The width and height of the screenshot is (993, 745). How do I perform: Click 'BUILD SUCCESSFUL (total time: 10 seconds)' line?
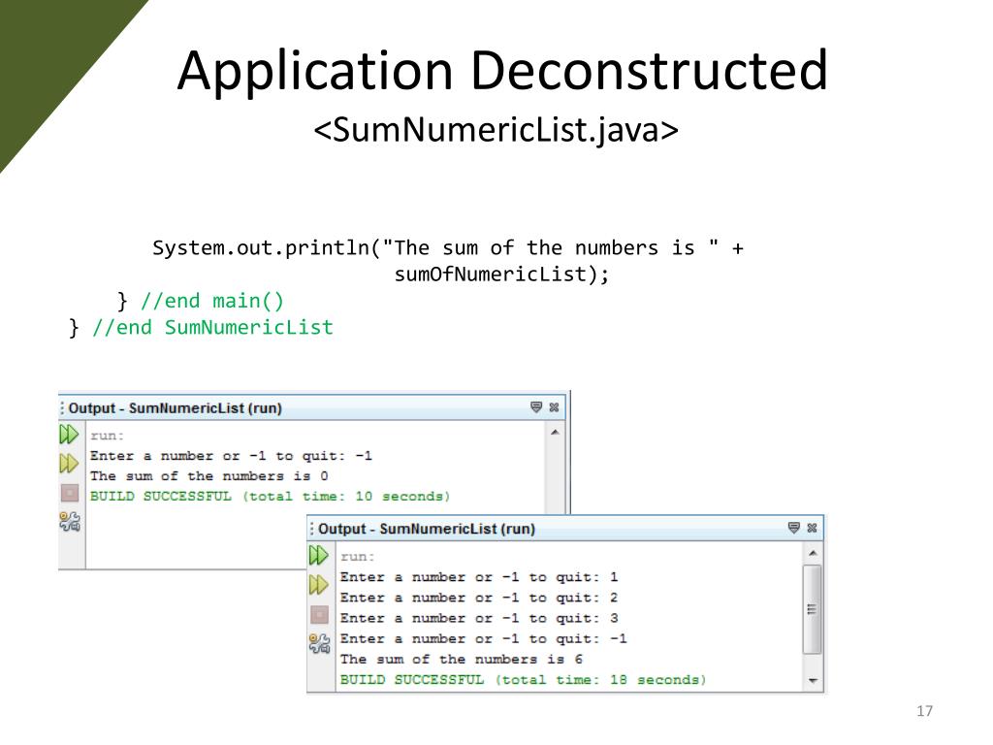point(270,496)
